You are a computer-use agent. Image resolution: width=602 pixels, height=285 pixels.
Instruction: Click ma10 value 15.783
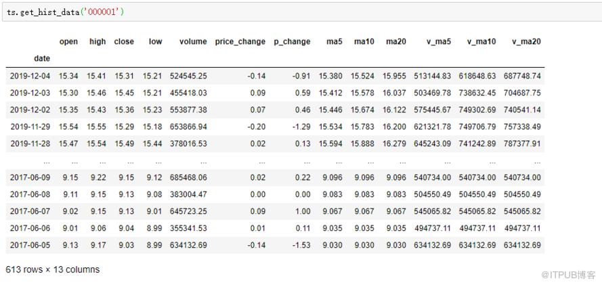pos(362,127)
